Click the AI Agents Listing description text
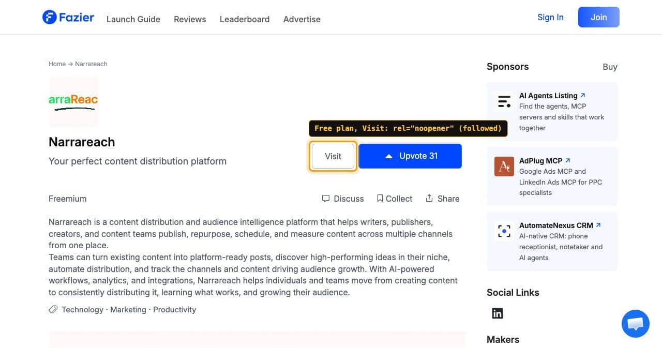Image resolution: width=662 pixels, height=348 pixels. click(x=562, y=117)
